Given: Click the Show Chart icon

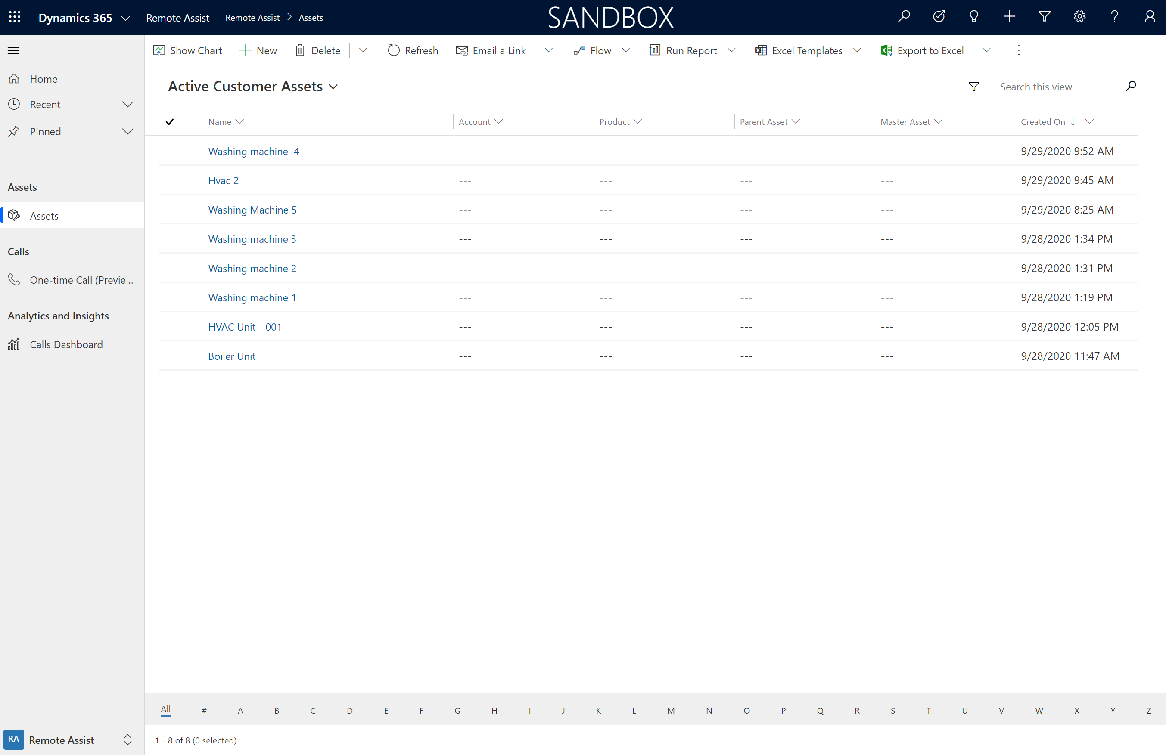Looking at the screenshot, I should [x=158, y=50].
